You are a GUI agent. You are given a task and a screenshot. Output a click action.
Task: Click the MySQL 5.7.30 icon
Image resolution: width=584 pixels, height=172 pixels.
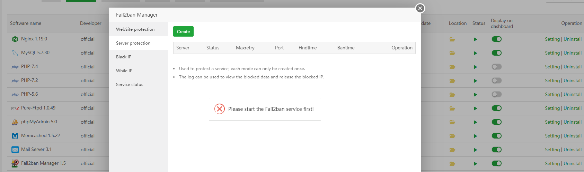(x=15, y=53)
